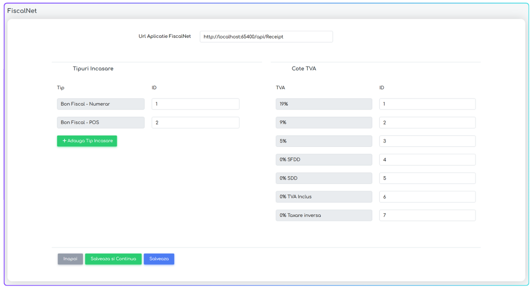This screenshot has height=289, width=532.
Task: Edit the ID field for 9% TVA
Action: click(x=427, y=122)
